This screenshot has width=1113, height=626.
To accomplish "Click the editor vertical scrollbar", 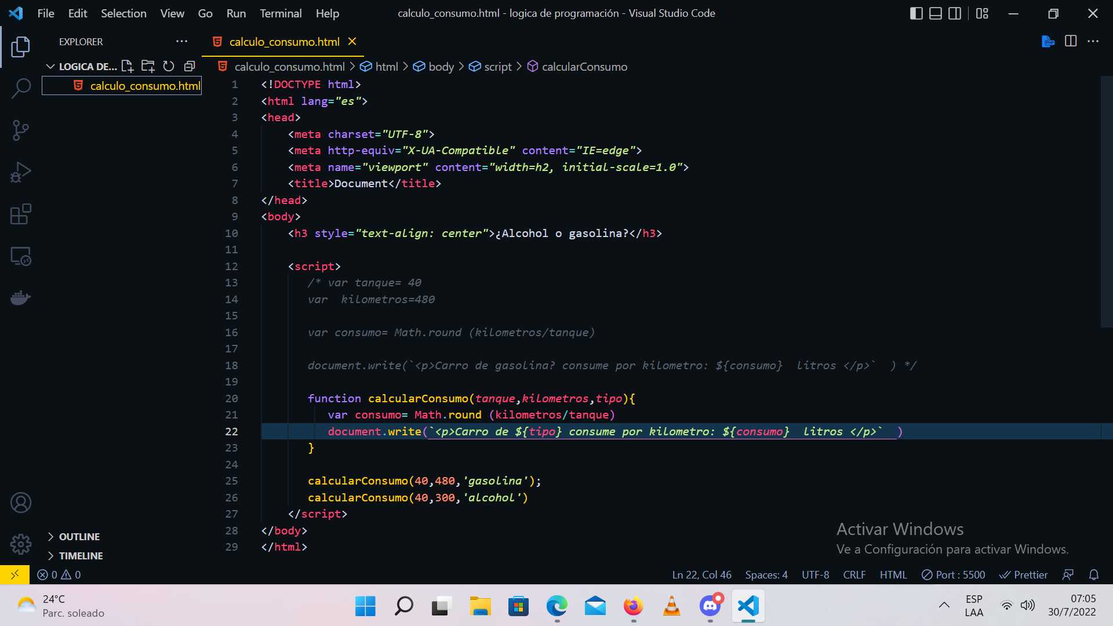I will tap(1106, 202).
